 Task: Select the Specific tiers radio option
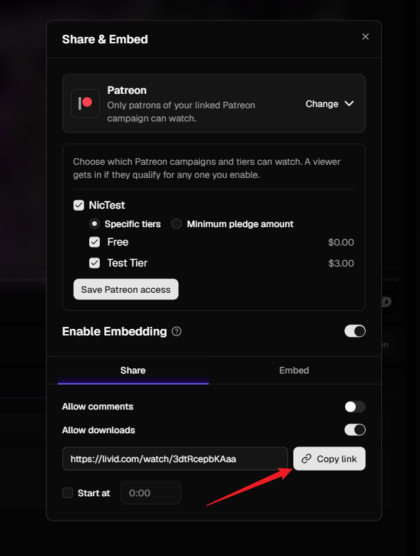(x=94, y=224)
